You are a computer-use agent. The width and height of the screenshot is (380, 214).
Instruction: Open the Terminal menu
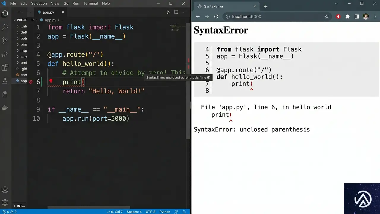[x=91, y=4]
